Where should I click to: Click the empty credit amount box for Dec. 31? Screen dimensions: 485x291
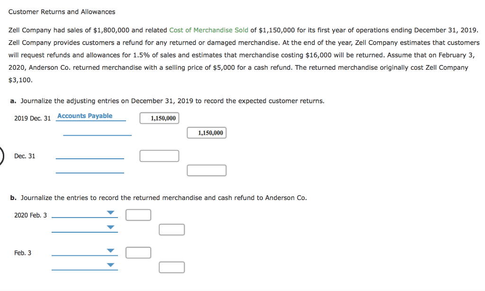[x=207, y=170]
